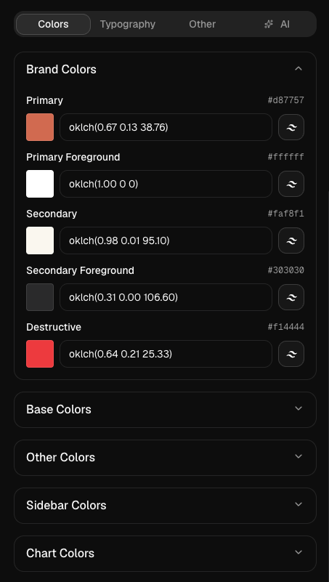The image size is (329, 582).
Task: Open Tailwind palette picker for Primary
Action: pos(291,127)
